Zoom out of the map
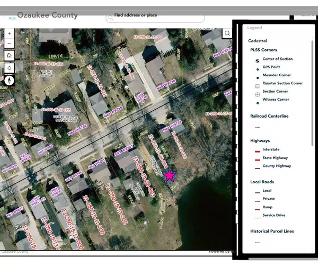This screenshot has height=266, width=318. click(10, 42)
